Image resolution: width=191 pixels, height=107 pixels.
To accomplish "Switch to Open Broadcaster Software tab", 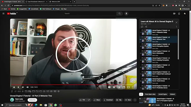I will click(36, 2).
